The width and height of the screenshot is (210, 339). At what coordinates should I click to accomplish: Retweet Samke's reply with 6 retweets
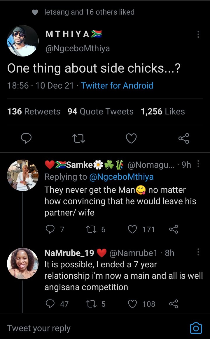click(91, 229)
